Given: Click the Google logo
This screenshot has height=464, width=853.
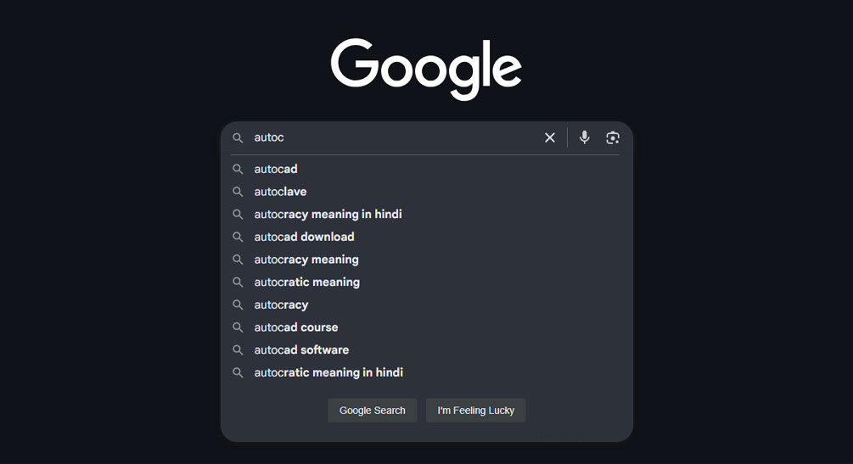Looking at the screenshot, I should 426,69.
